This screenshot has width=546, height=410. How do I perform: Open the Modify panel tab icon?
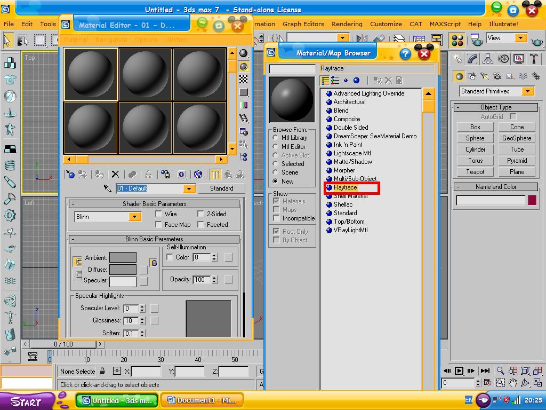[x=472, y=59]
